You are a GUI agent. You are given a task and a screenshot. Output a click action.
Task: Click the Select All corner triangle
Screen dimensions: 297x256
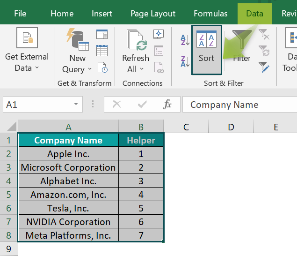(x=11, y=127)
